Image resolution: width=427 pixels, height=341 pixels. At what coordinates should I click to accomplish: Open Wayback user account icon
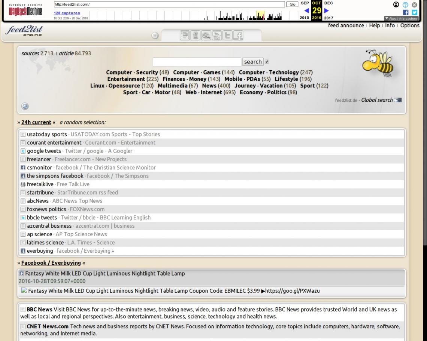396,4
